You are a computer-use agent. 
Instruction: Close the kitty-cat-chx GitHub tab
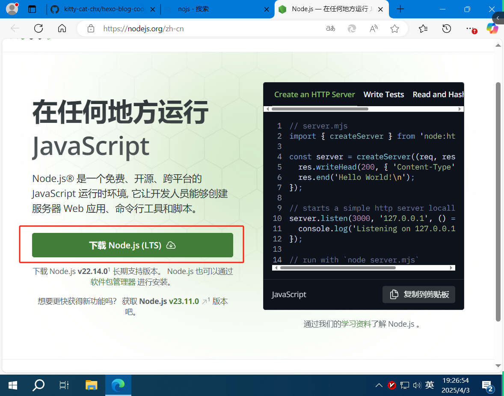(x=153, y=9)
